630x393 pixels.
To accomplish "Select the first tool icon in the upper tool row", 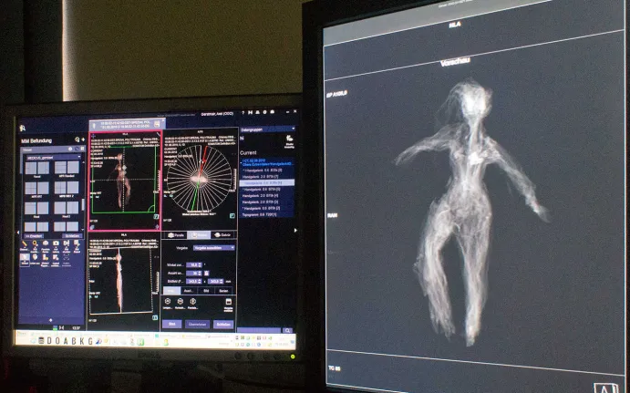I will 25,244.
